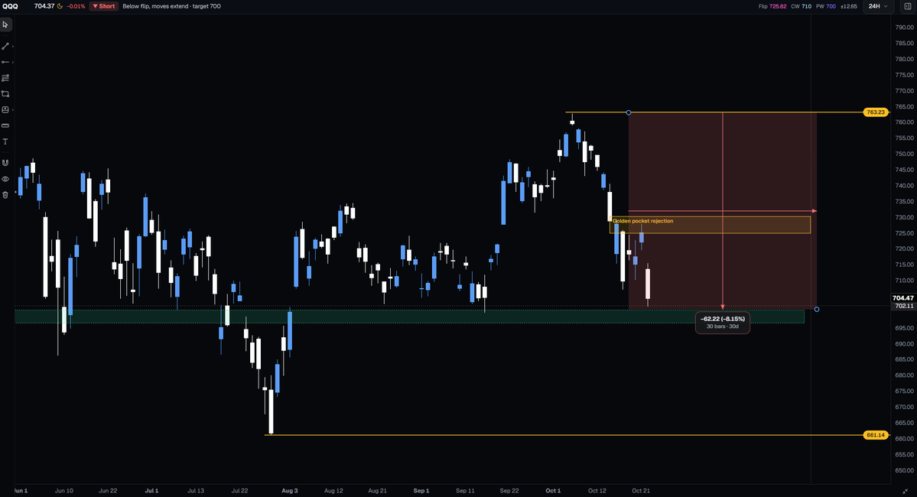917x497 pixels.
Task: Click the -62.22 (-8.15%) measurement tooltip
Action: coord(723,322)
